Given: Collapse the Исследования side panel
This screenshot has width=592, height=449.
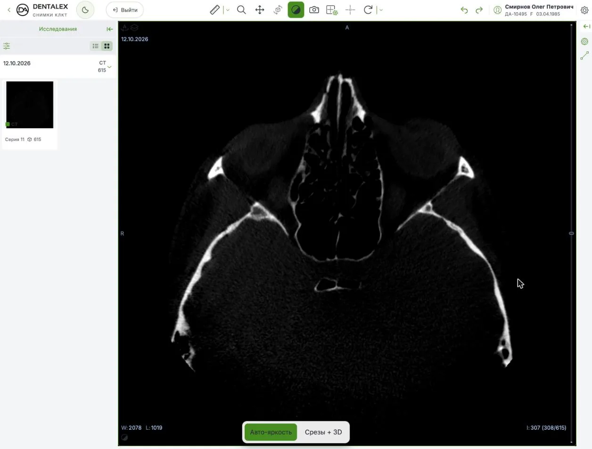Looking at the screenshot, I should tap(110, 29).
